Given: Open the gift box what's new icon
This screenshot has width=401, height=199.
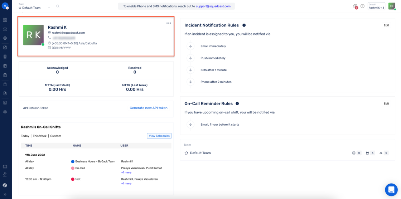Looking at the screenshot, I should (355, 6).
